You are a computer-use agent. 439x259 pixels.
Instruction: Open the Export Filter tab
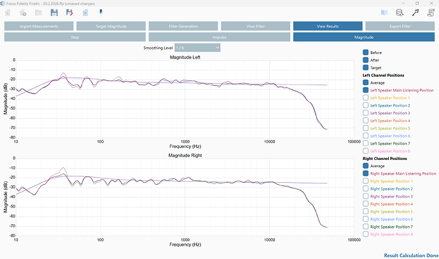tap(400, 26)
